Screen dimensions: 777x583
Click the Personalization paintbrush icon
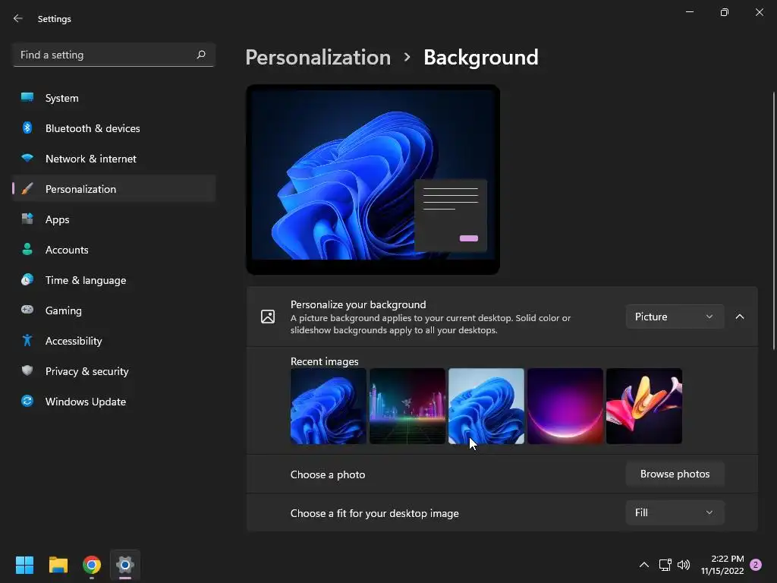point(27,188)
